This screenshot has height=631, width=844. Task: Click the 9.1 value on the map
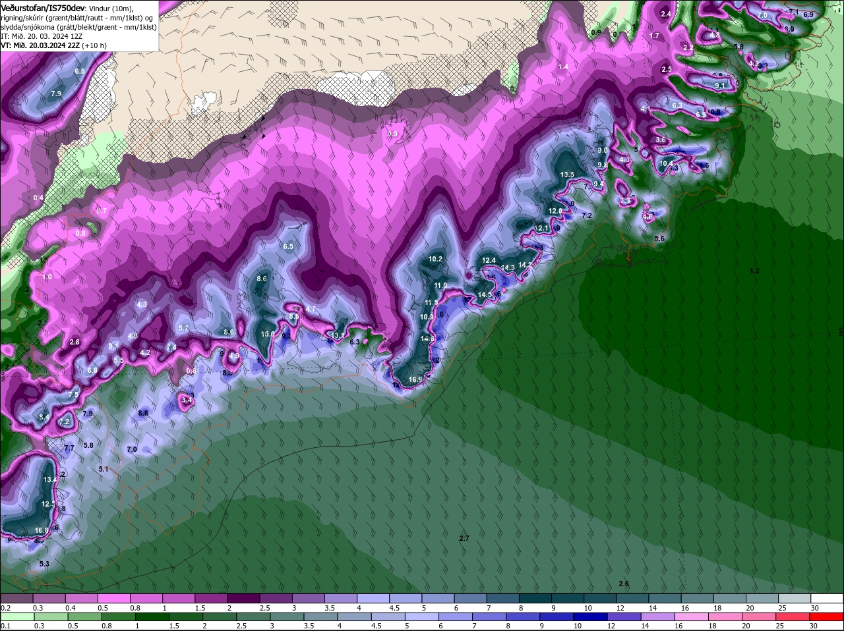coord(720,86)
